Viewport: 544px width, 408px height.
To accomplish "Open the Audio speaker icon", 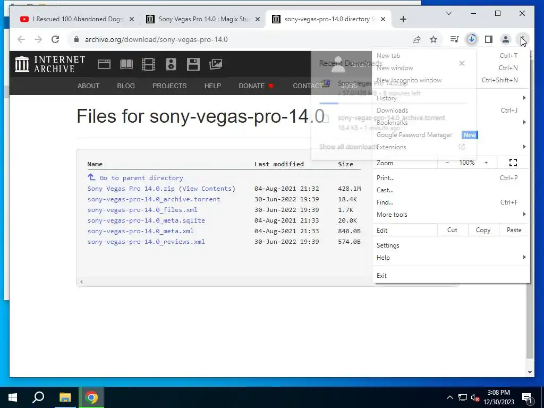I will 171,64.
